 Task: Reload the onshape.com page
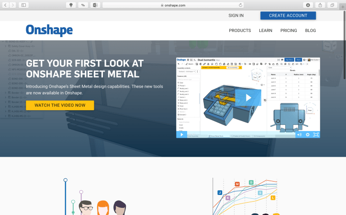pyautogui.click(x=240, y=5)
